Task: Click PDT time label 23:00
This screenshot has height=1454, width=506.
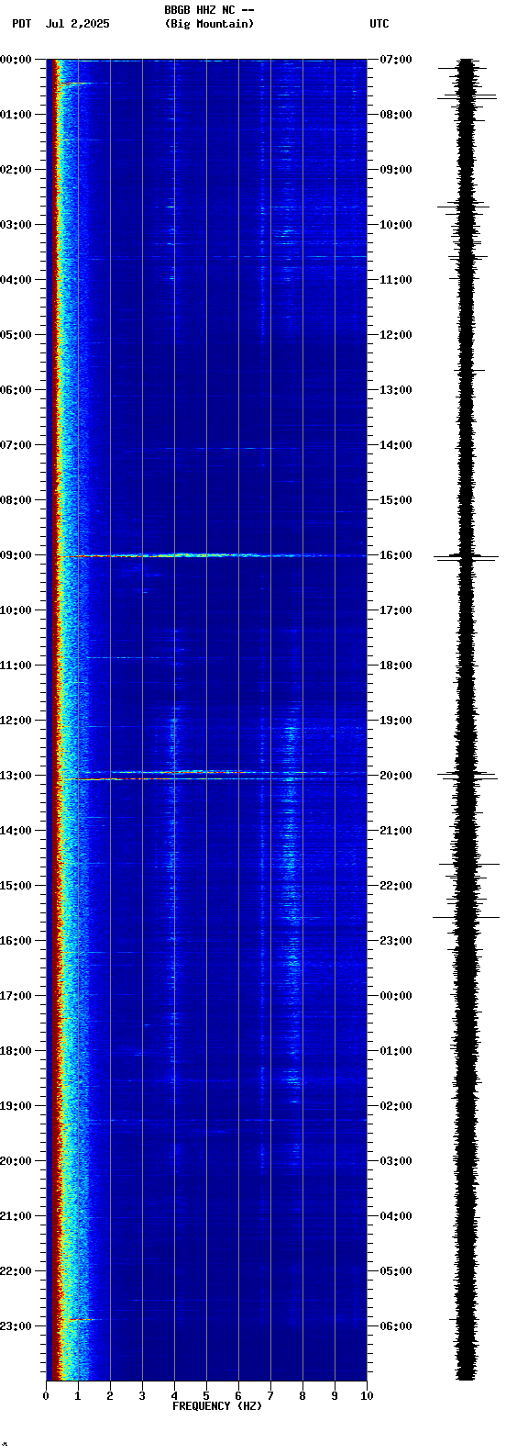Action: point(16,1326)
